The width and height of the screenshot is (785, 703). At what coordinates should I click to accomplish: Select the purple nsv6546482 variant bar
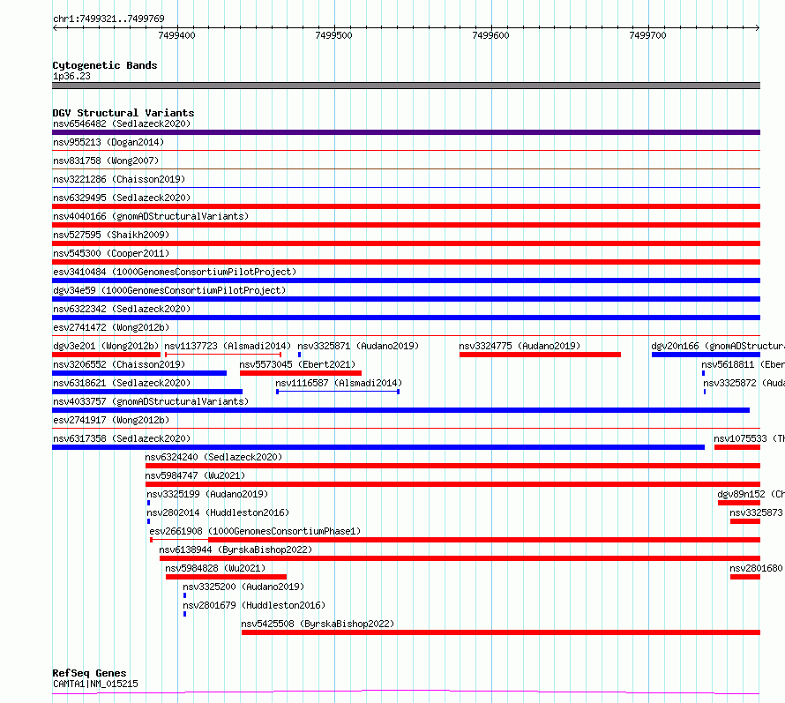(406, 132)
